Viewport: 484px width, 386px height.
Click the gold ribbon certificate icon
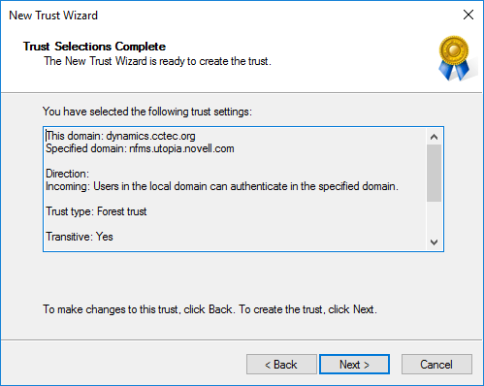(454, 58)
